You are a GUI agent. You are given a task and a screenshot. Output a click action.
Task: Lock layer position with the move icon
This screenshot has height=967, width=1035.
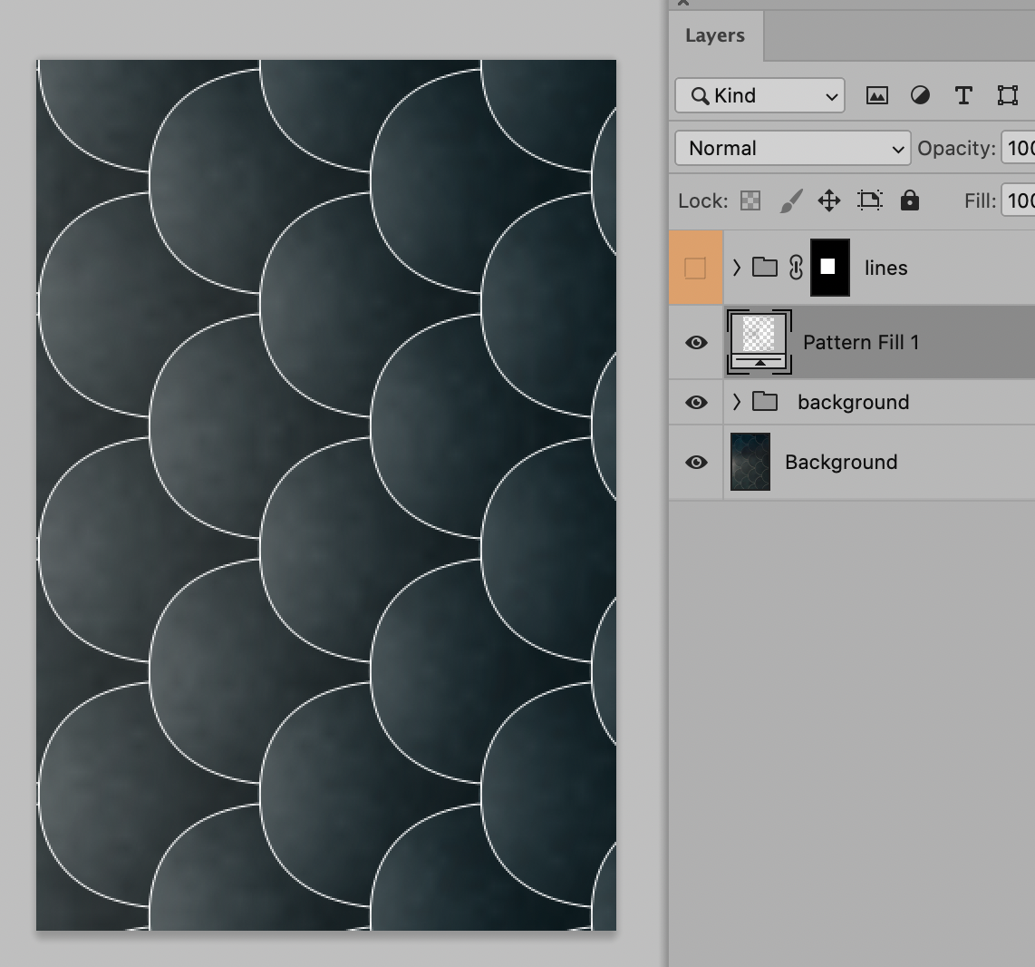point(828,200)
